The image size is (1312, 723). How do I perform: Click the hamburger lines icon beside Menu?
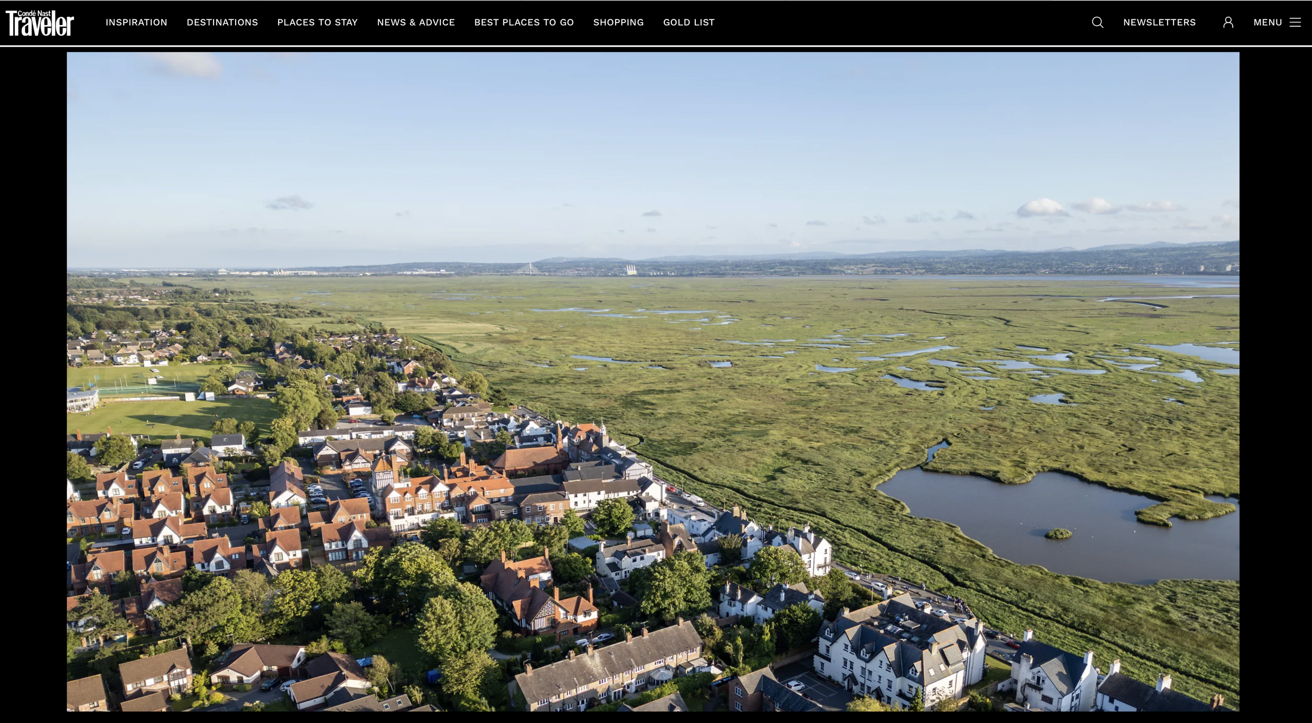coord(1295,23)
